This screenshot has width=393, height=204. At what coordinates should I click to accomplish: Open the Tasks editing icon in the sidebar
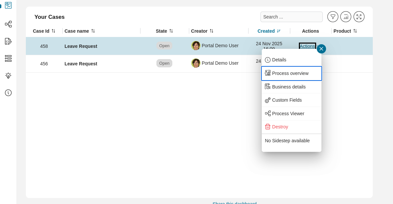tap(8, 41)
